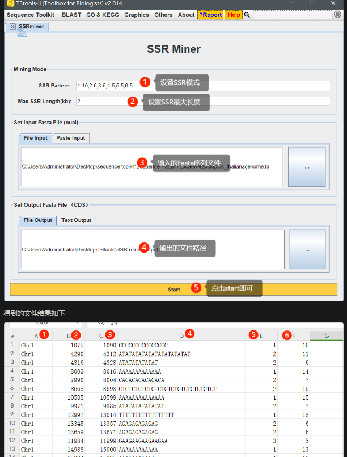347x457 pixels.
Task: Click the red step 3 marker on input file
Action: pyautogui.click(x=142, y=162)
